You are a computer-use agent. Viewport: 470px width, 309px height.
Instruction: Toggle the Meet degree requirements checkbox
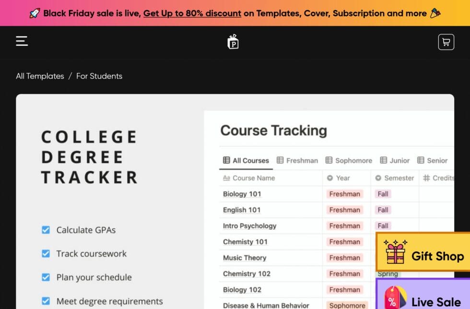pos(46,301)
